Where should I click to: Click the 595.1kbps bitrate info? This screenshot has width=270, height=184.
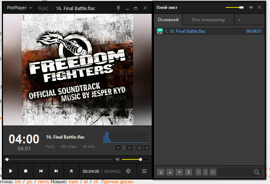click(69, 147)
